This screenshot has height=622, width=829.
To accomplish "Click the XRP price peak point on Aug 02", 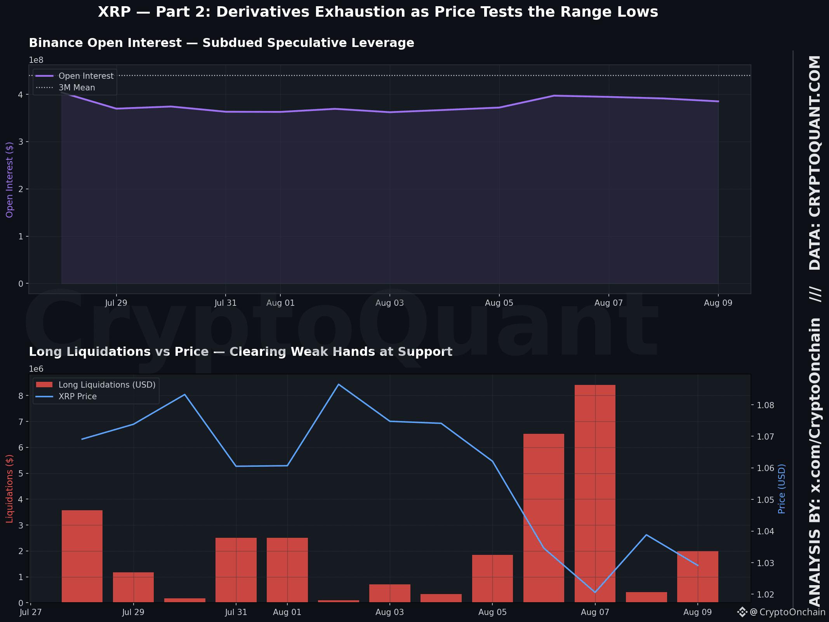I will (339, 384).
